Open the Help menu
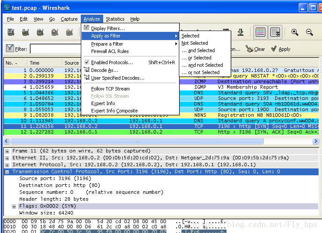Screen dimensions: 322x233 point(135,19)
